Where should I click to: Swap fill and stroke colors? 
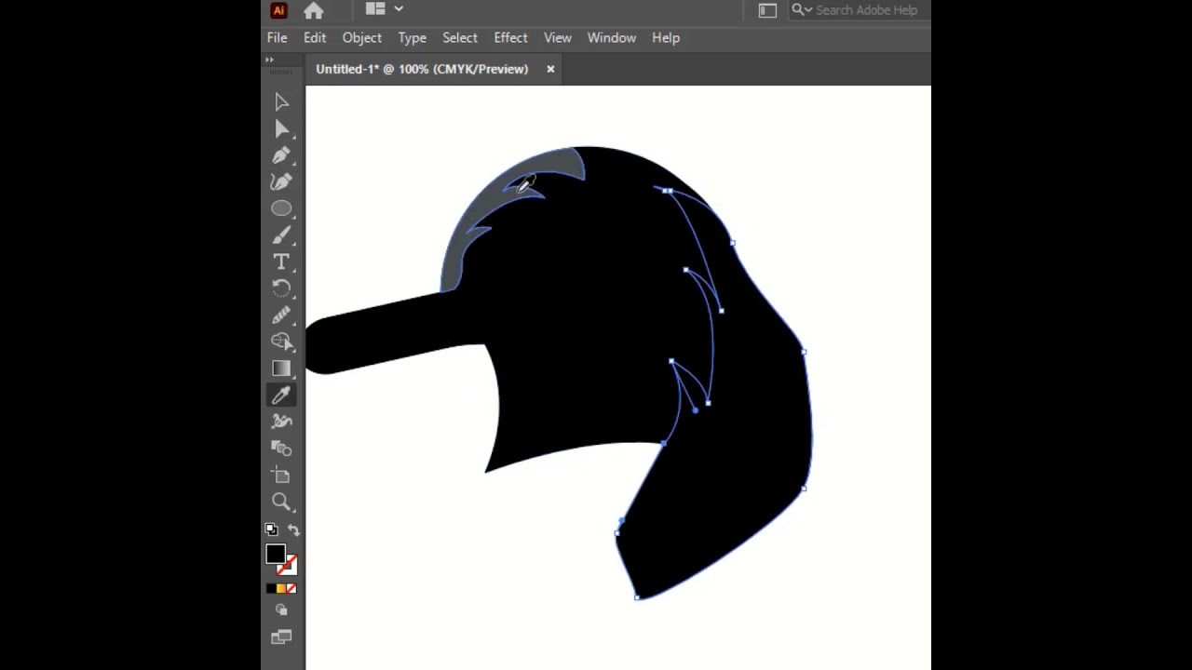tap(293, 529)
